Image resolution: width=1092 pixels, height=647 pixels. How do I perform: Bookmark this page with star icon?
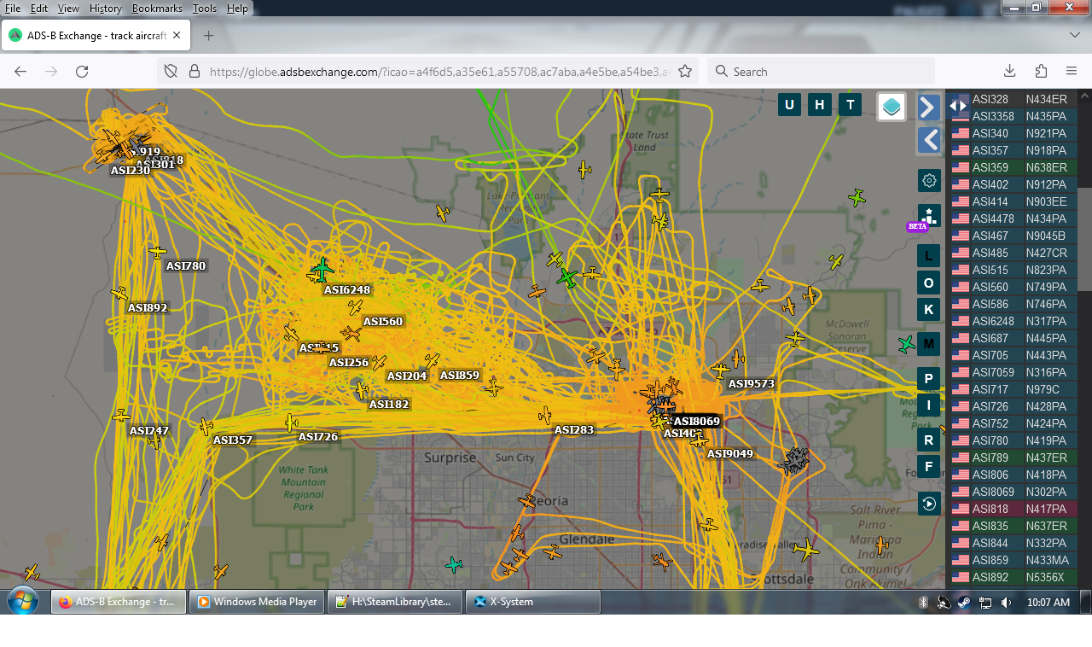click(x=684, y=72)
